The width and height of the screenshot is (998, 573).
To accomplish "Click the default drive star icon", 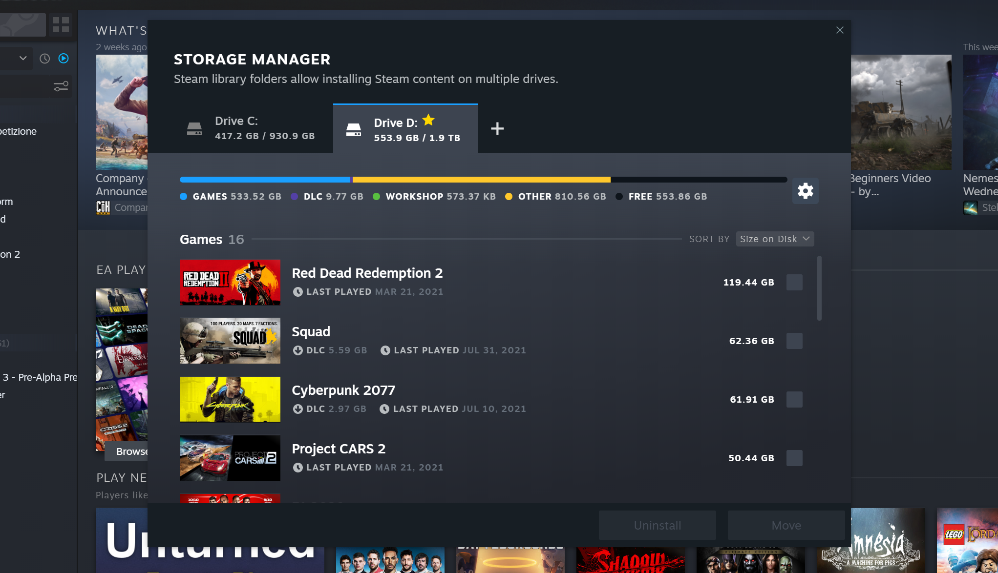I will [x=428, y=120].
